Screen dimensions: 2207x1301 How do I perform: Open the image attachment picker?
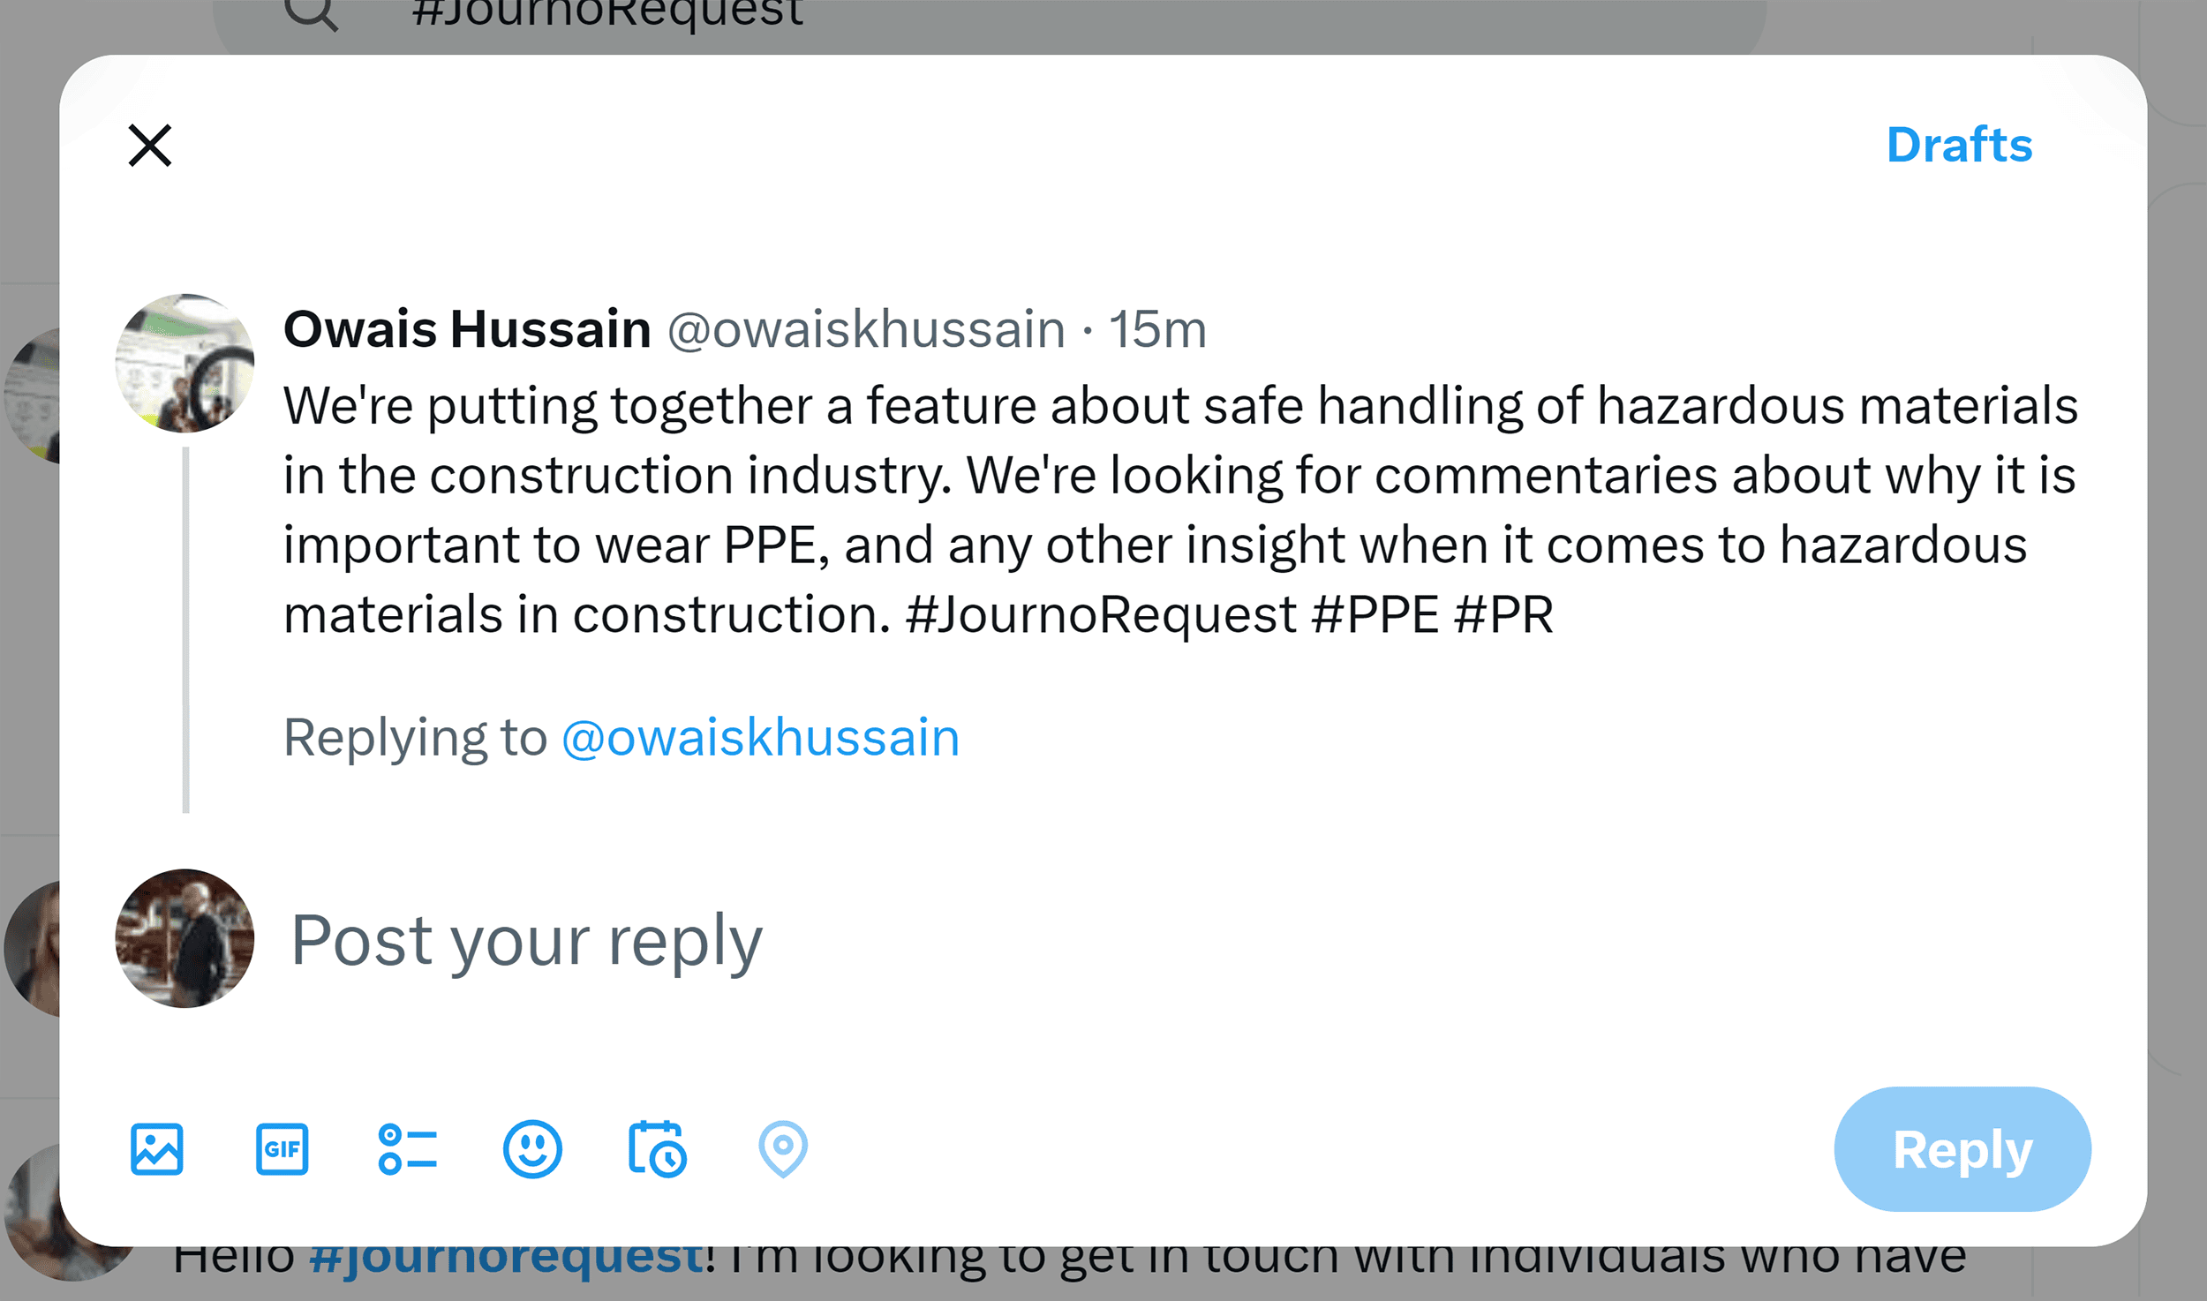[x=157, y=1148]
